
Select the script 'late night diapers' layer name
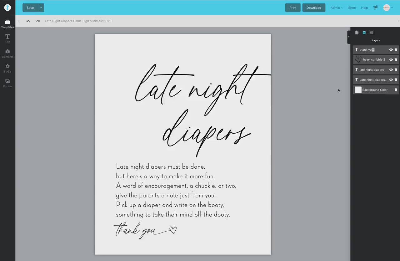coord(372,70)
